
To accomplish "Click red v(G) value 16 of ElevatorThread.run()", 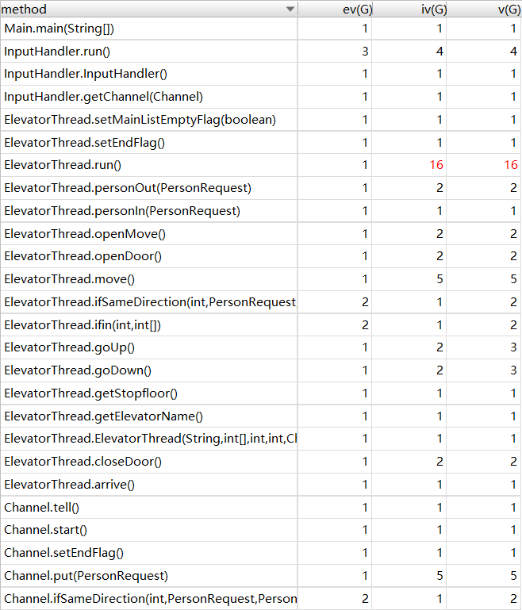I will coord(511,165).
